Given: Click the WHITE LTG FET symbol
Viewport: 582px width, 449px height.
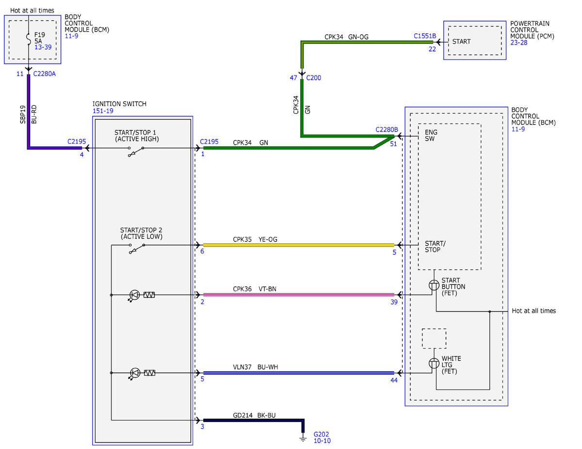Looking at the screenshot, I should tap(434, 364).
